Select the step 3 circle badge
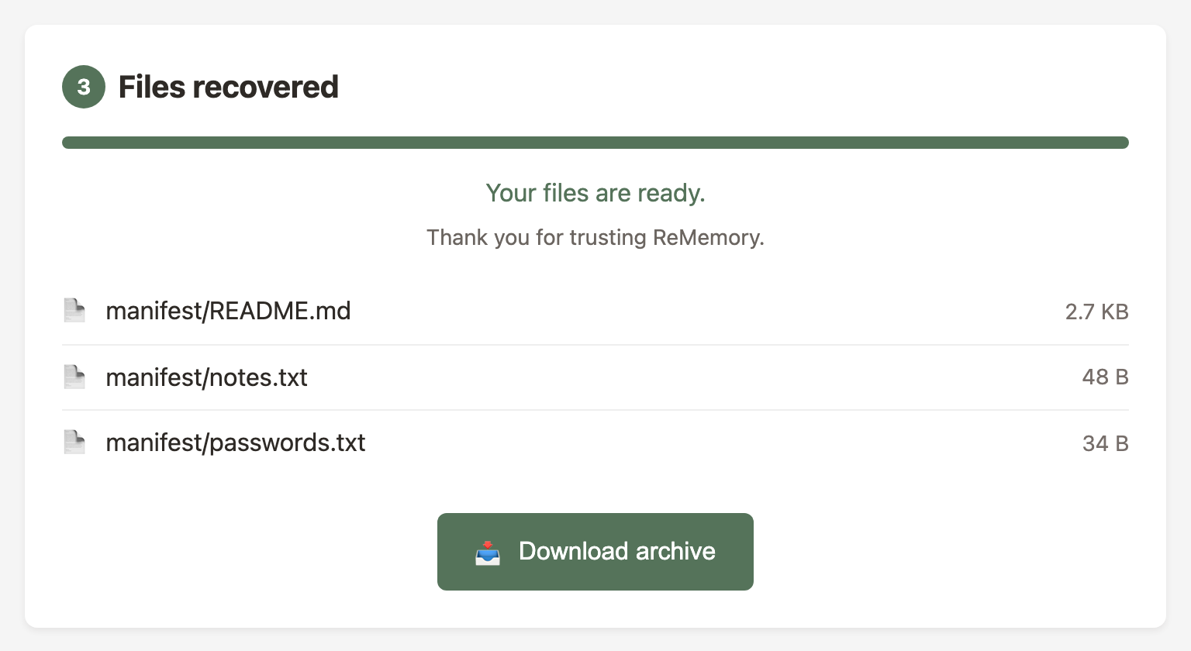1191x651 pixels. (83, 87)
